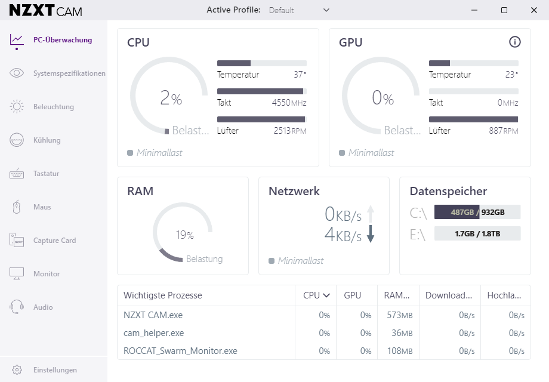The height and width of the screenshot is (382, 549).
Task: Click the C:\ drive usage bar
Action: [x=477, y=212]
